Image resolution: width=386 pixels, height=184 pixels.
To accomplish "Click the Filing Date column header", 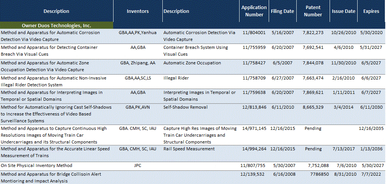I will pos(282,11).
